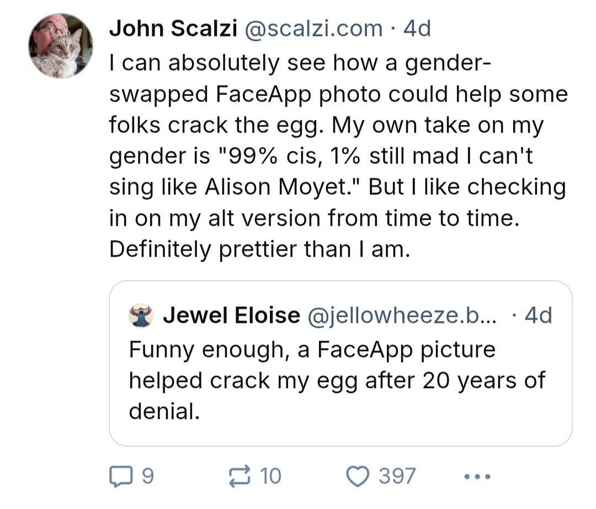Image resolution: width=596 pixels, height=509 pixels.
Task: View the 10 reposts count
Action: pos(270,476)
